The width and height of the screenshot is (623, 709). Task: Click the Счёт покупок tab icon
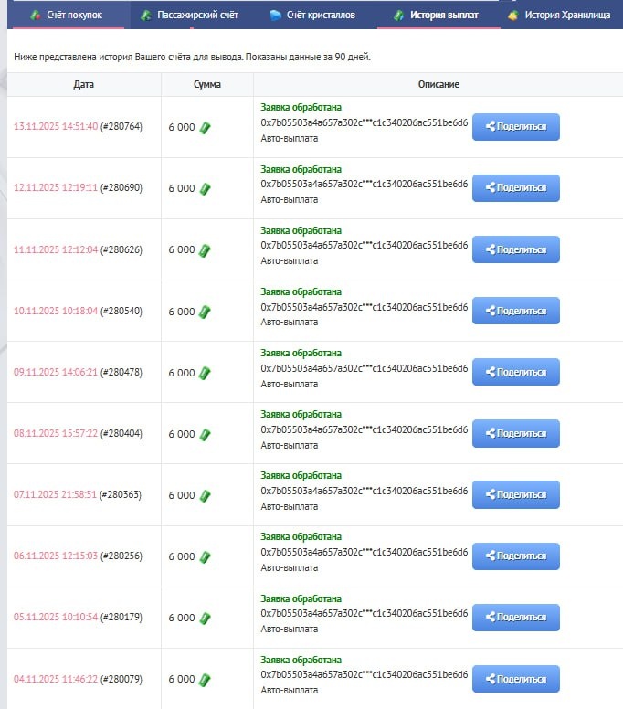point(35,16)
